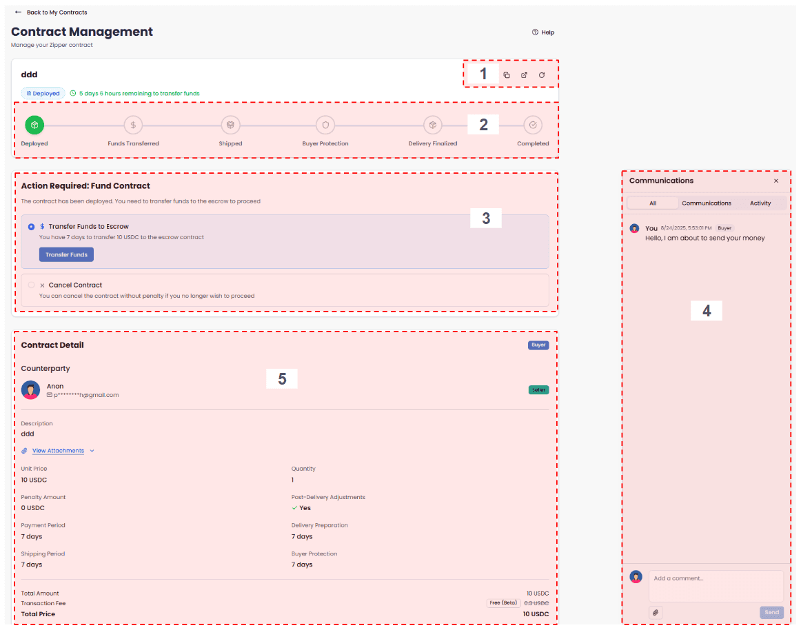This screenshot has height=630, width=801.
Task: Open contract in new tab via external link icon
Action: point(524,74)
